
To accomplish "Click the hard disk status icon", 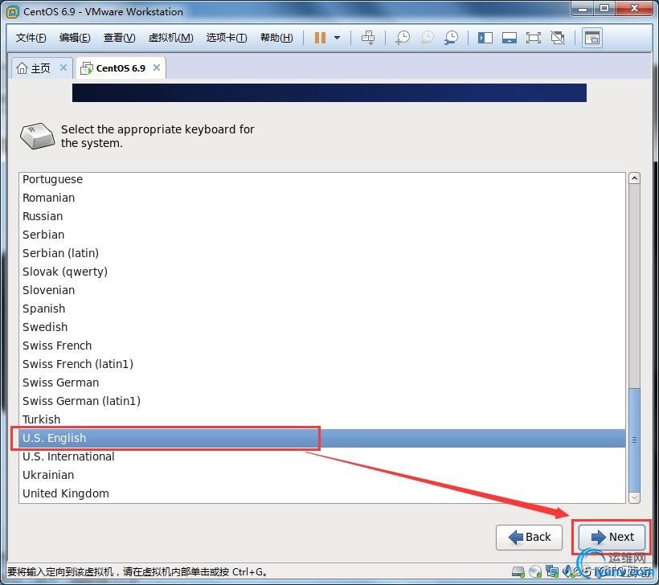I will pyautogui.click(x=518, y=571).
